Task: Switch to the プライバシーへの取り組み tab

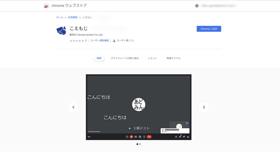Action: pyautogui.click(x=125, y=58)
